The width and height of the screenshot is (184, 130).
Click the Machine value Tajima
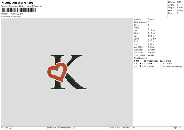pos(151,19)
